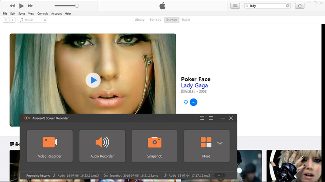Screen dimensions: 325x182
Task: Open Audio_18-07-04_17.17.15.mp3 from history
Action: (x=187, y=176)
